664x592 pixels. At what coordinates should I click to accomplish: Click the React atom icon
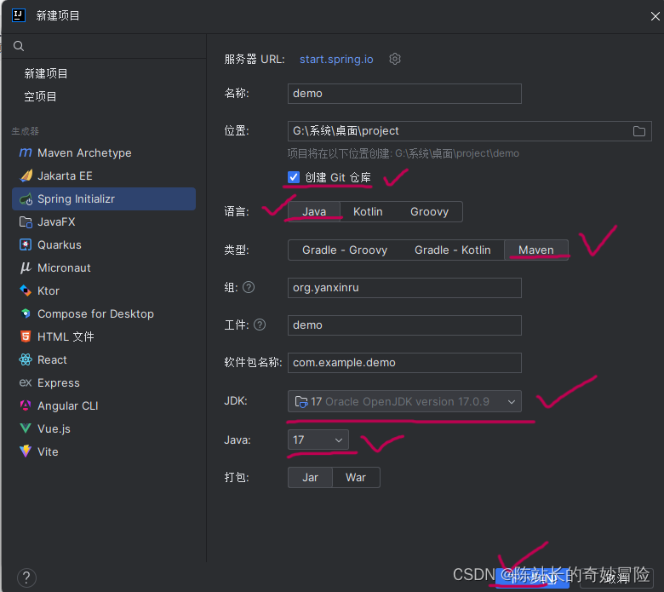click(26, 359)
